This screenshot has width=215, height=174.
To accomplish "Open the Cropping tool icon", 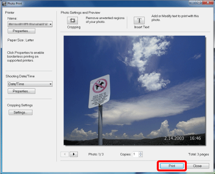I will [x=73, y=20].
